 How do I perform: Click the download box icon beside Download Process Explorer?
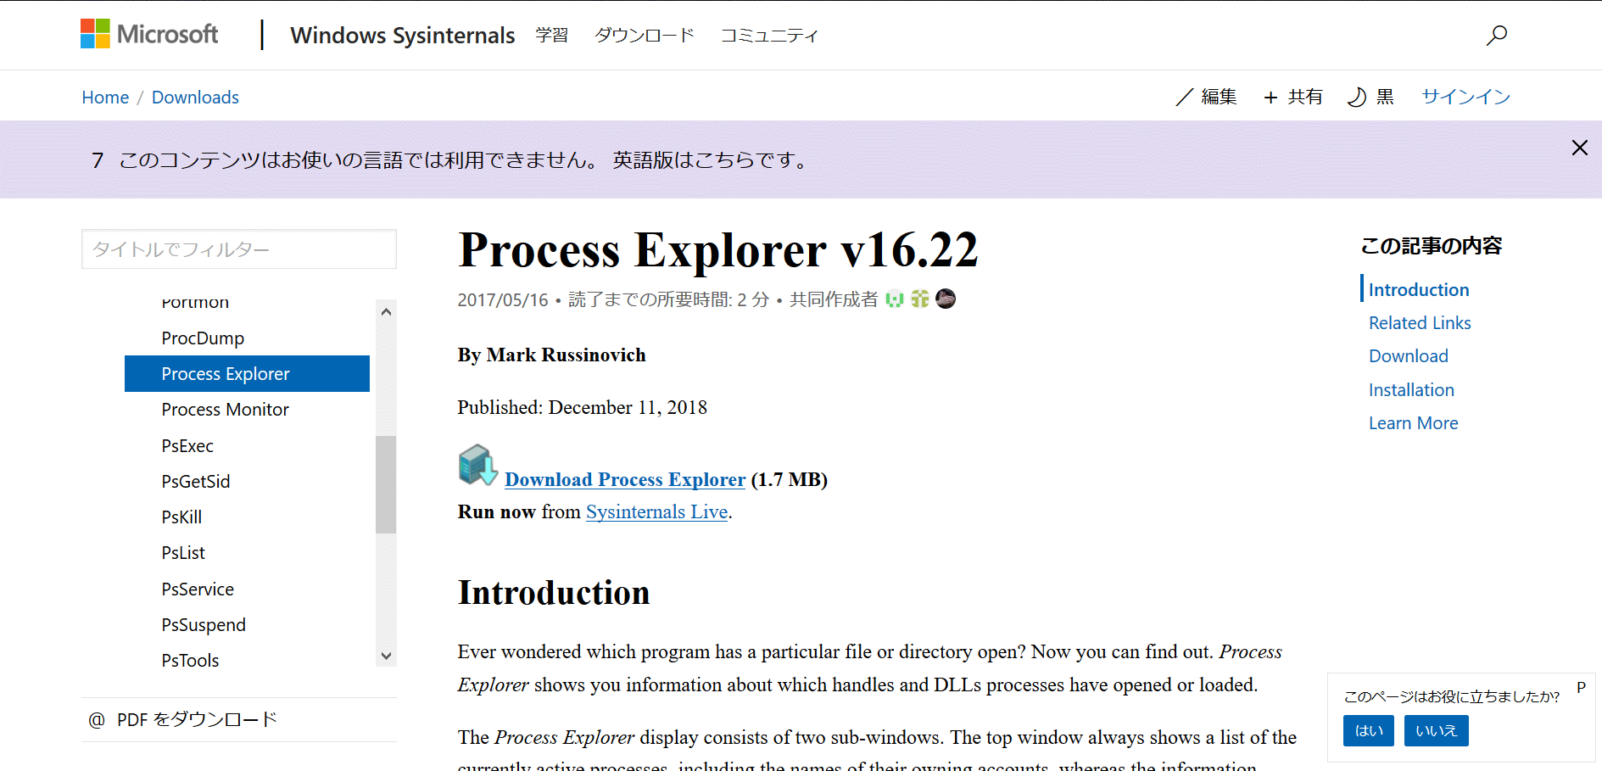coord(478,465)
